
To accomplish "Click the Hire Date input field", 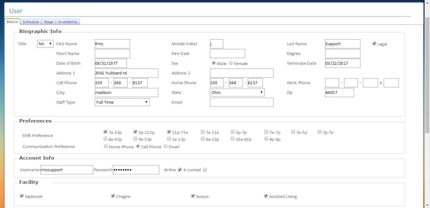I will [x=227, y=53].
